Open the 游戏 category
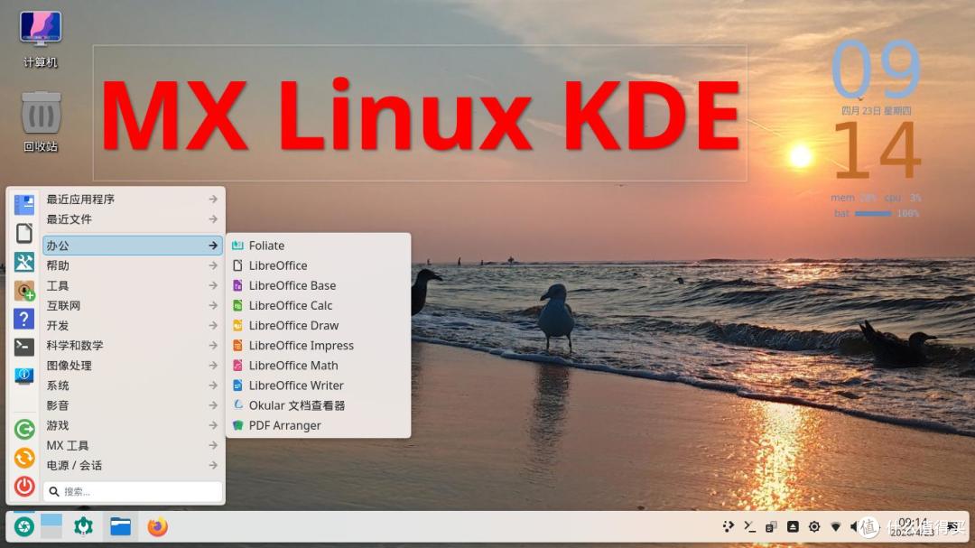This screenshot has height=548, width=975. (133, 425)
